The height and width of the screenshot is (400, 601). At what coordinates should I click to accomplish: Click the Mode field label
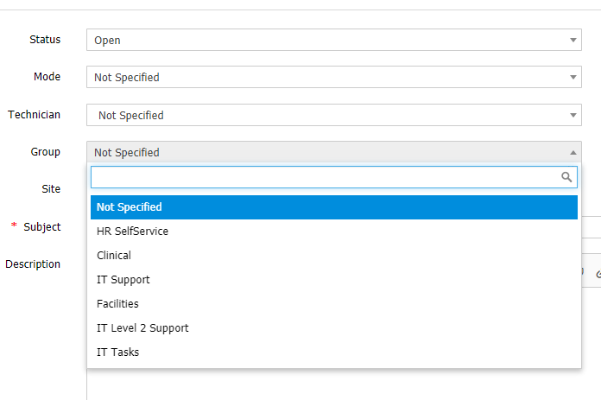tap(47, 77)
